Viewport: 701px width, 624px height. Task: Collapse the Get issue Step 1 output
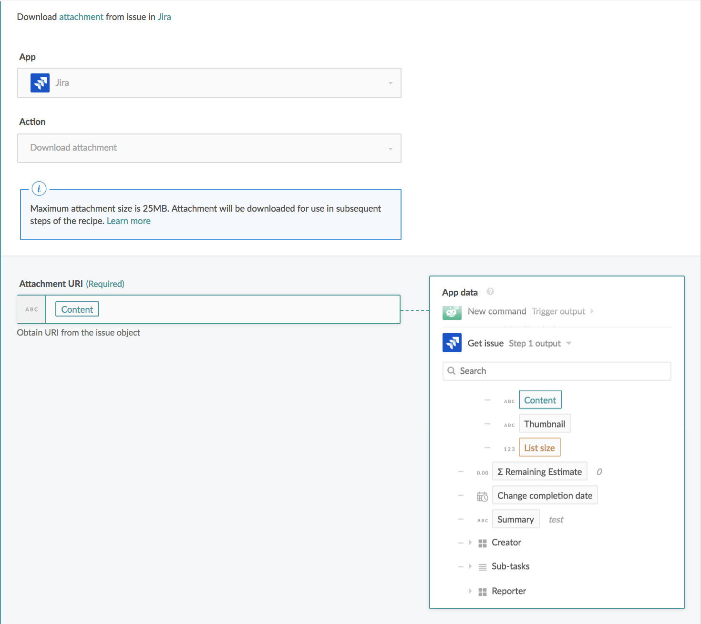[x=568, y=343]
